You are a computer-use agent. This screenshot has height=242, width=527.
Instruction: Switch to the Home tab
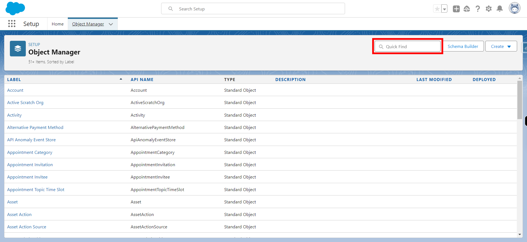click(x=58, y=24)
